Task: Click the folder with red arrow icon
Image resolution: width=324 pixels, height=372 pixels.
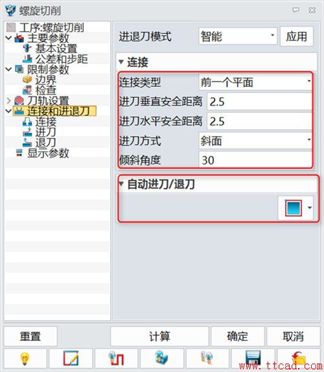Action: pos(299,359)
